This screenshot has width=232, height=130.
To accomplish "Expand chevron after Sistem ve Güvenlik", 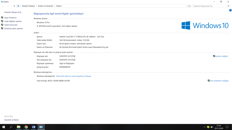I will [x=55, y=6].
